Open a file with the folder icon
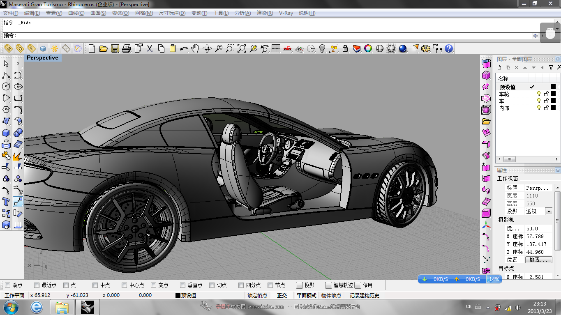Image resolution: width=561 pixels, height=315 pixels. tap(104, 48)
